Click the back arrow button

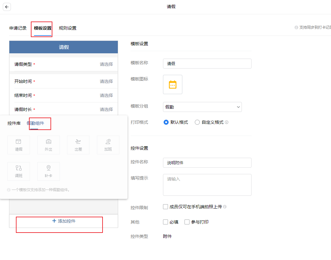7,7
